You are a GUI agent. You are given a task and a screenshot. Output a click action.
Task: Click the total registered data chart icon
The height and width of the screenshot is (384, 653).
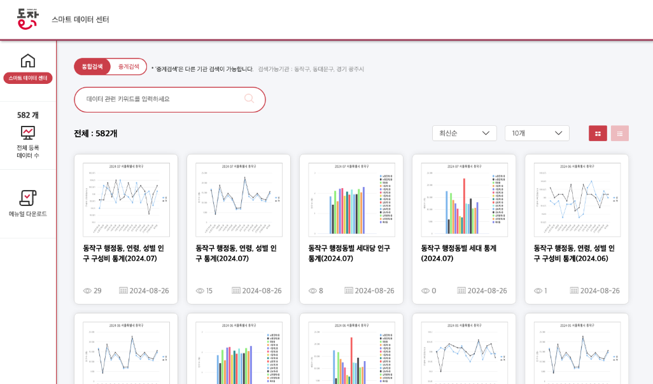point(28,133)
